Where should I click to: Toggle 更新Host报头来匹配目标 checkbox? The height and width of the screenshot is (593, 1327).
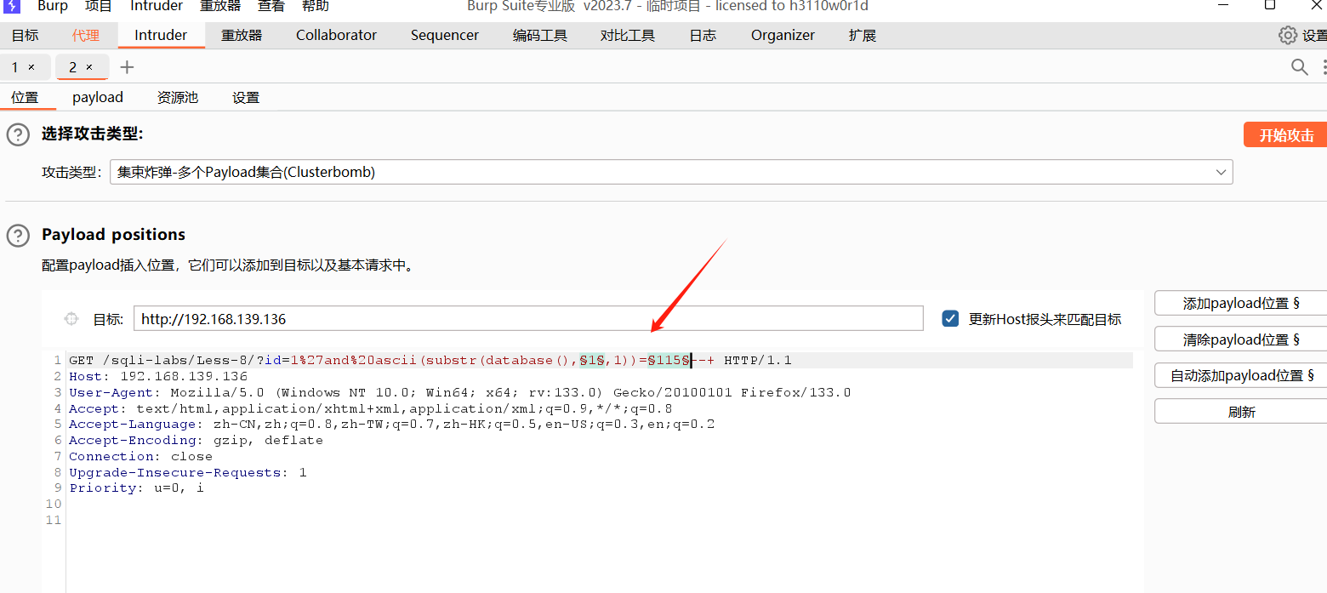[x=951, y=319]
